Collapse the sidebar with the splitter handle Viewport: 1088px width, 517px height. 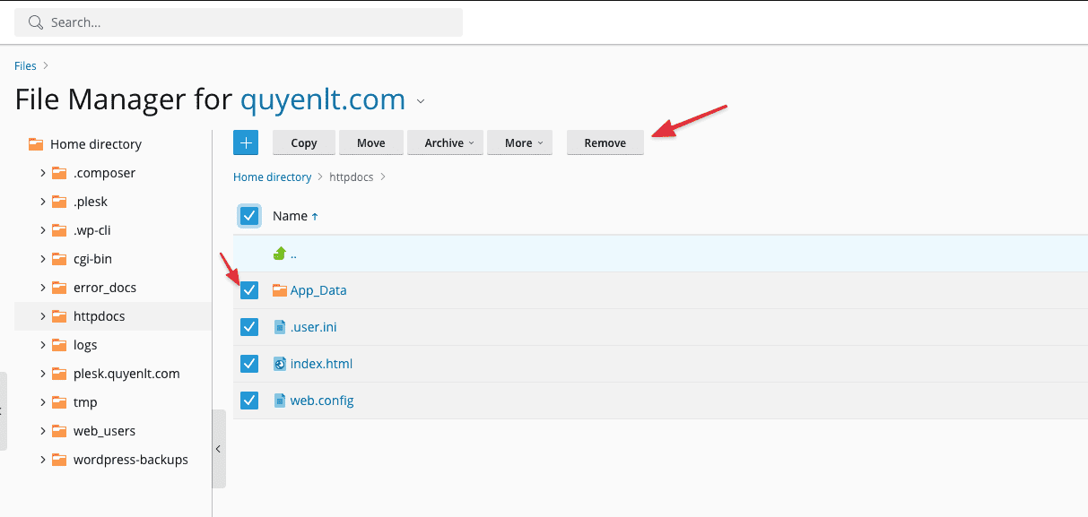point(218,449)
